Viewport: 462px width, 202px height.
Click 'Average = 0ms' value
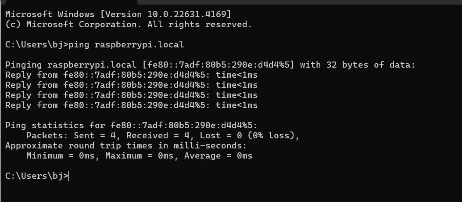[x=218, y=156]
